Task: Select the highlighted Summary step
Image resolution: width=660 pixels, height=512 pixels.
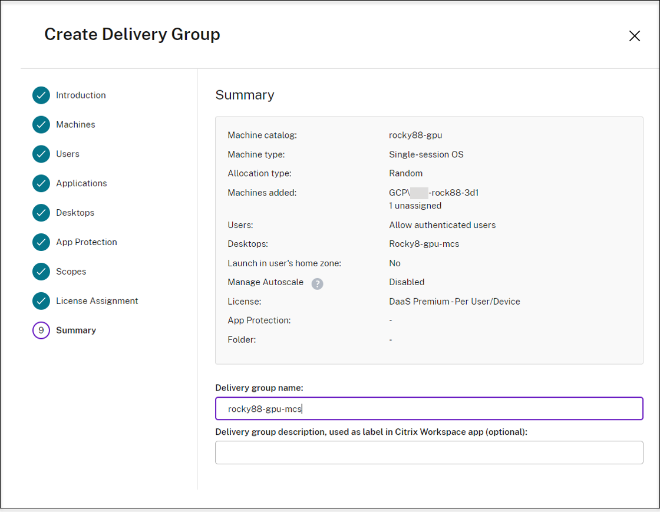Action: tap(77, 331)
